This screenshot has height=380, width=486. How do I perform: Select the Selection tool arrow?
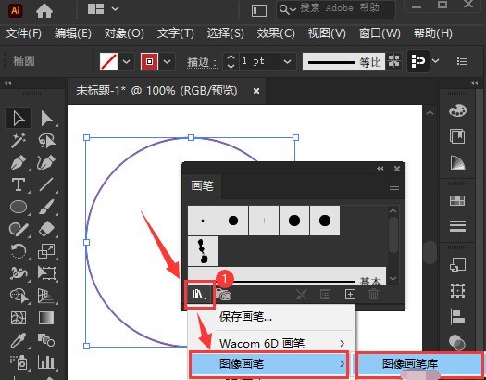pyautogui.click(x=19, y=118)
